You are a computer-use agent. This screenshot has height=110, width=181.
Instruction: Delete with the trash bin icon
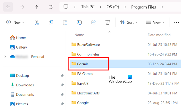(x=108, y=22)
